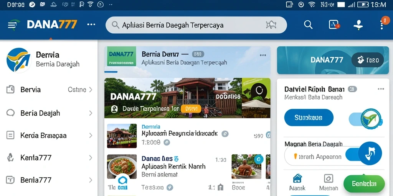Image resolution: width=393 pixels, height=196 pixels.
Task: Click the badge icon next to Tessaie
Action: pyautogui.click(x=170, y=187)
